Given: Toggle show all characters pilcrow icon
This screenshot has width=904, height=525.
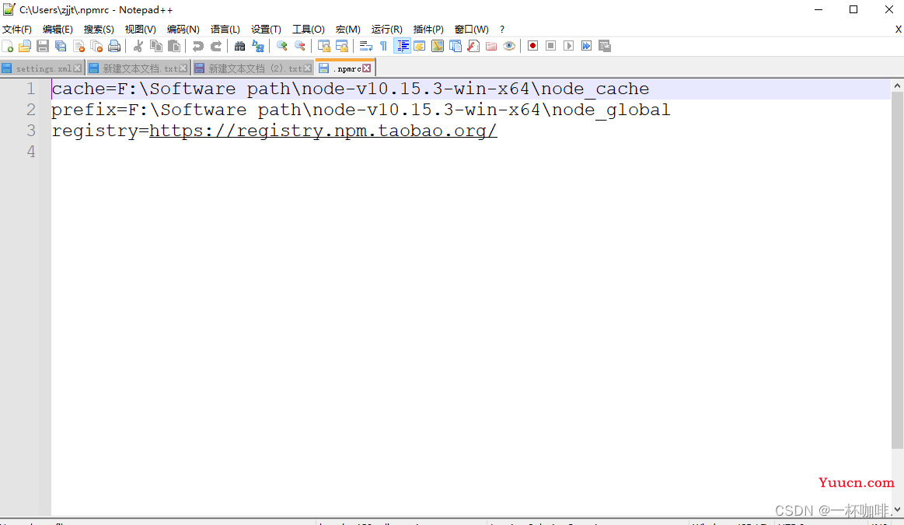Looking at the screenshot, I should [383, 46].
